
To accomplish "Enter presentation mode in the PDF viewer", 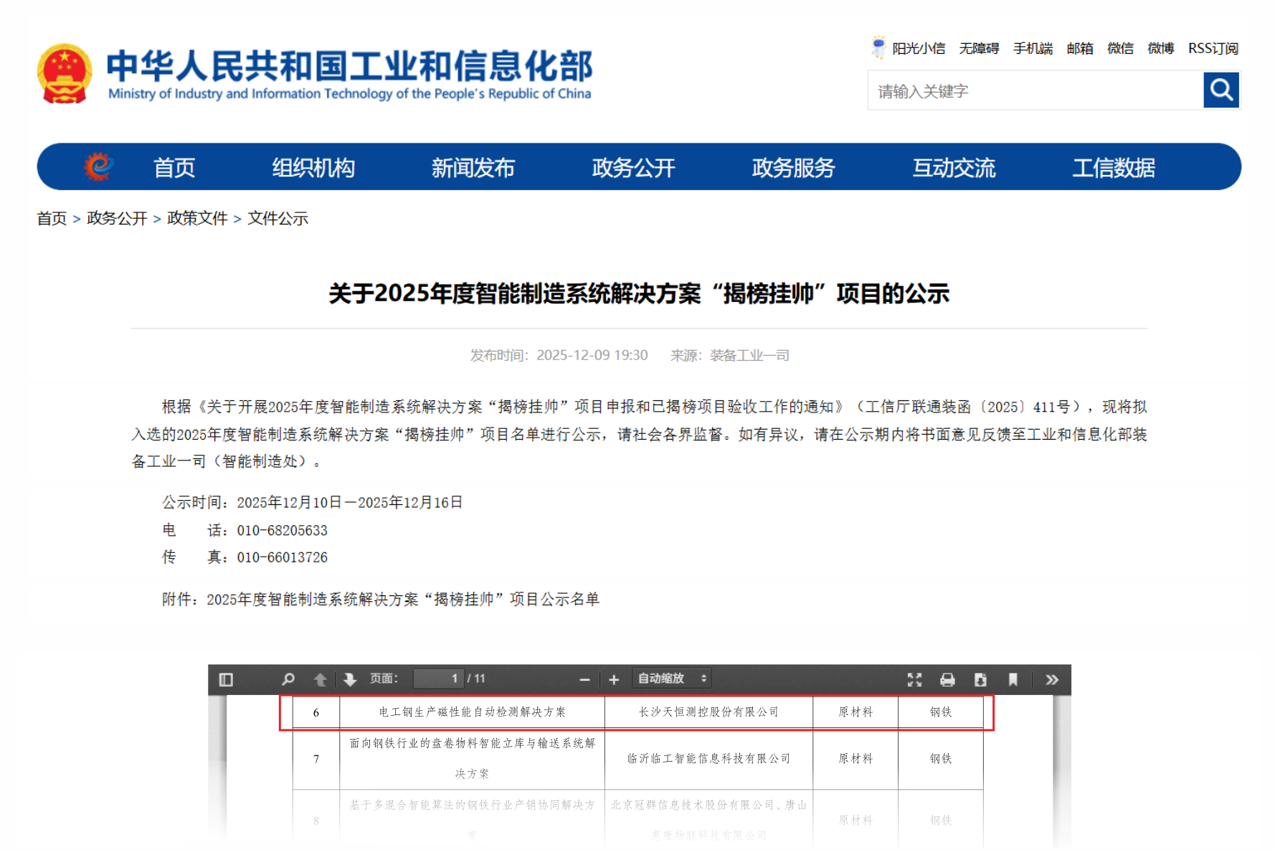I will pos(914,679).
